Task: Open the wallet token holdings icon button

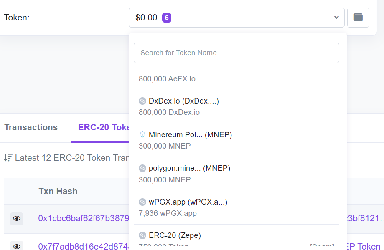Action: pyautogui.click(x=358, y=18)
